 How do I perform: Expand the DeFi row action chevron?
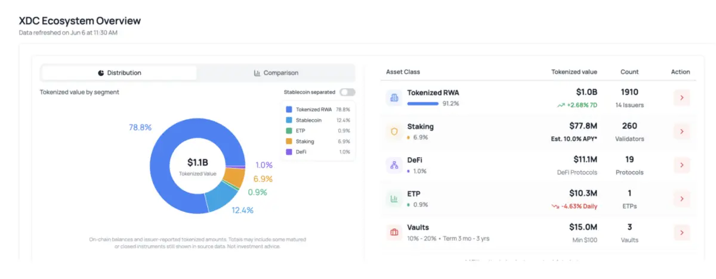tap(681, 165)
